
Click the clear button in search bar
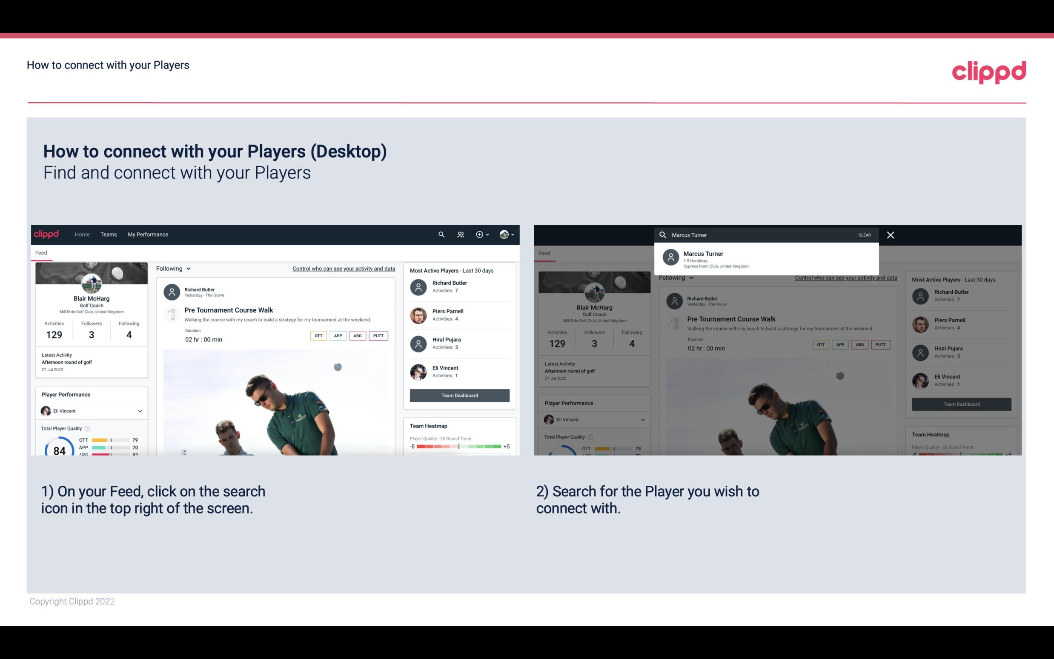pyautogui.click(x=864, y=235)
